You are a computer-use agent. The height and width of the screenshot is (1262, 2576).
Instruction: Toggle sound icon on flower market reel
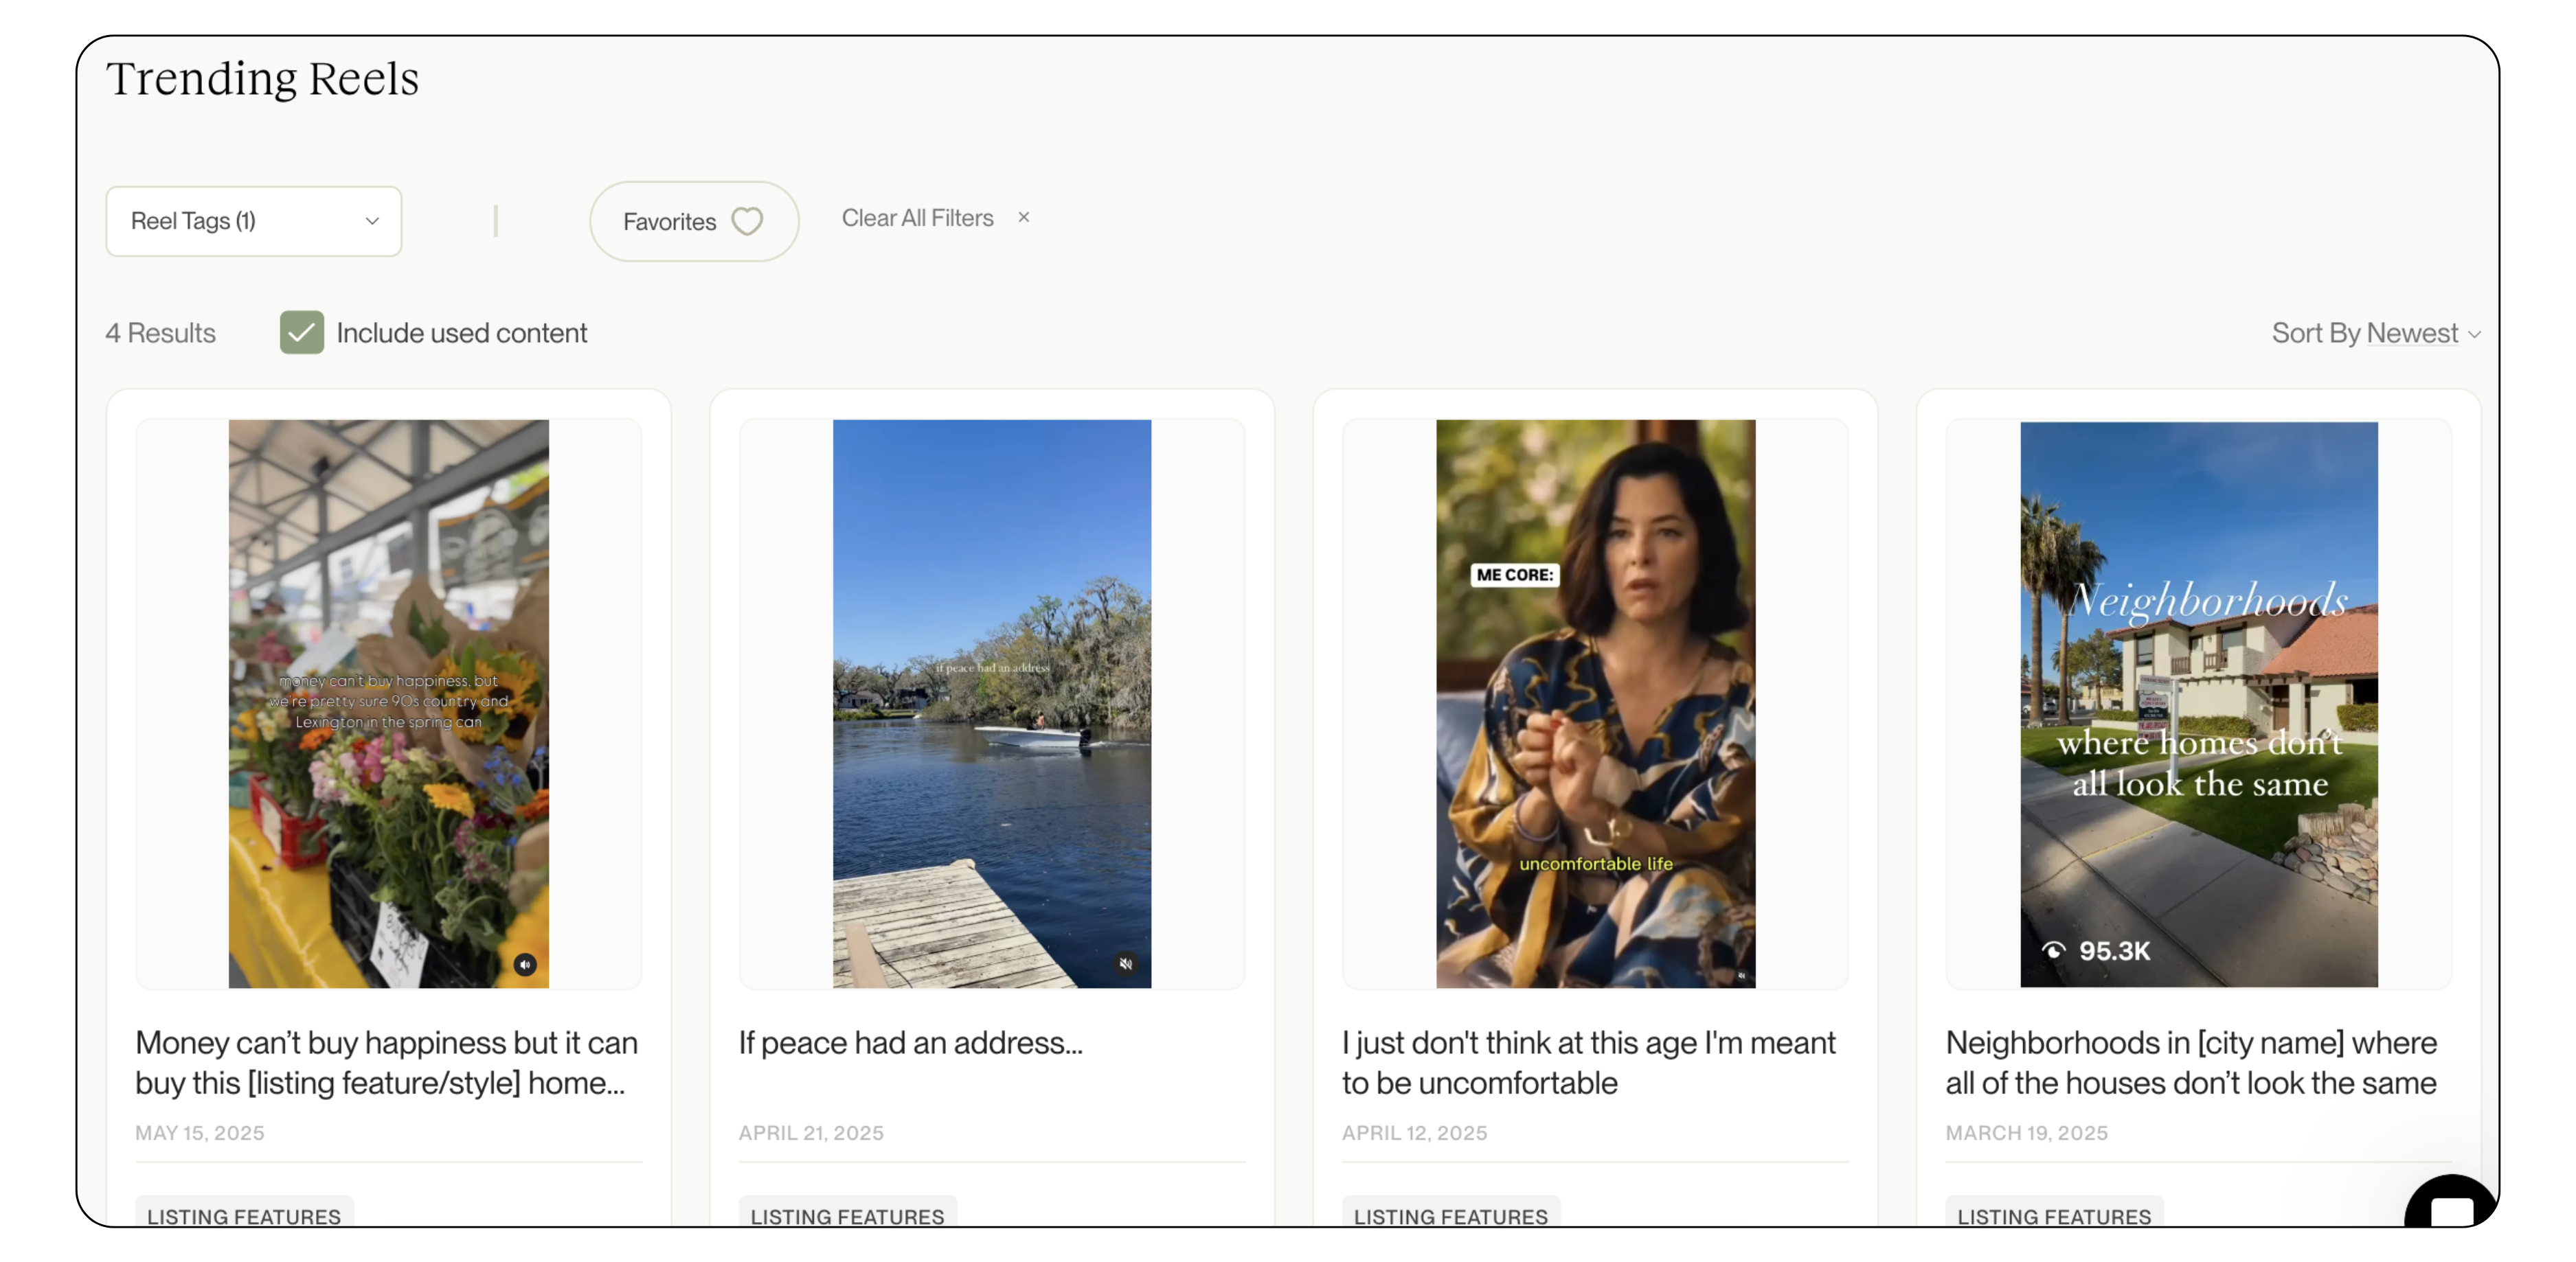(525, 964)
